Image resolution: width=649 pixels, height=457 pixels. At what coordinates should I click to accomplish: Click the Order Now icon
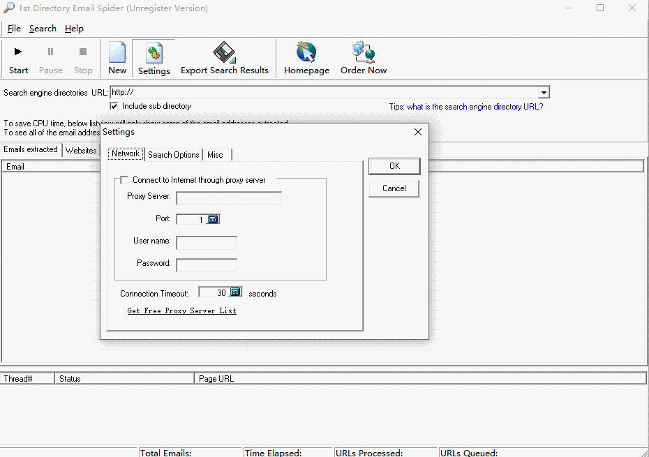point(364,53)
